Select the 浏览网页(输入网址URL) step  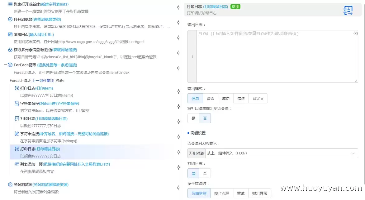click(x=89, y=38)
